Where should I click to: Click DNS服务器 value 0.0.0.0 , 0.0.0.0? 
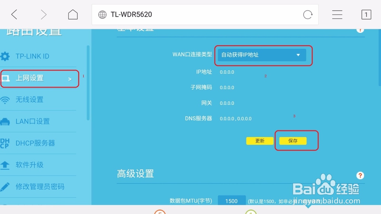(x=236, y=119)
